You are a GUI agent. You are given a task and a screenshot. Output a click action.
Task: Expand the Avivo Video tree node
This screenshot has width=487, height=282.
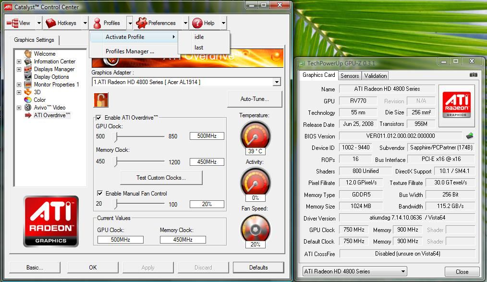click(x=19, y=108)
